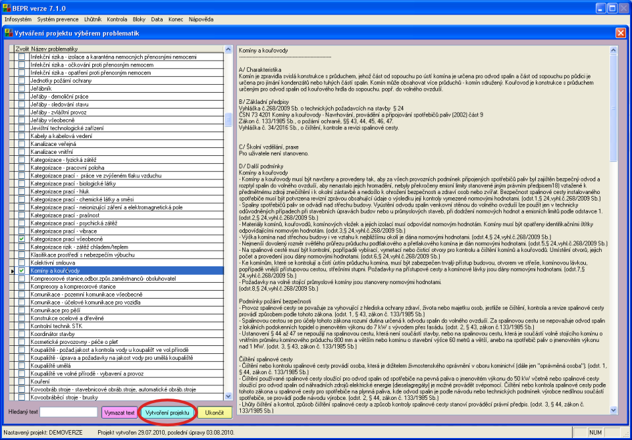
Task: Open the Systém prevence menu
Action: pyautogui.click(x=58, y=19)
